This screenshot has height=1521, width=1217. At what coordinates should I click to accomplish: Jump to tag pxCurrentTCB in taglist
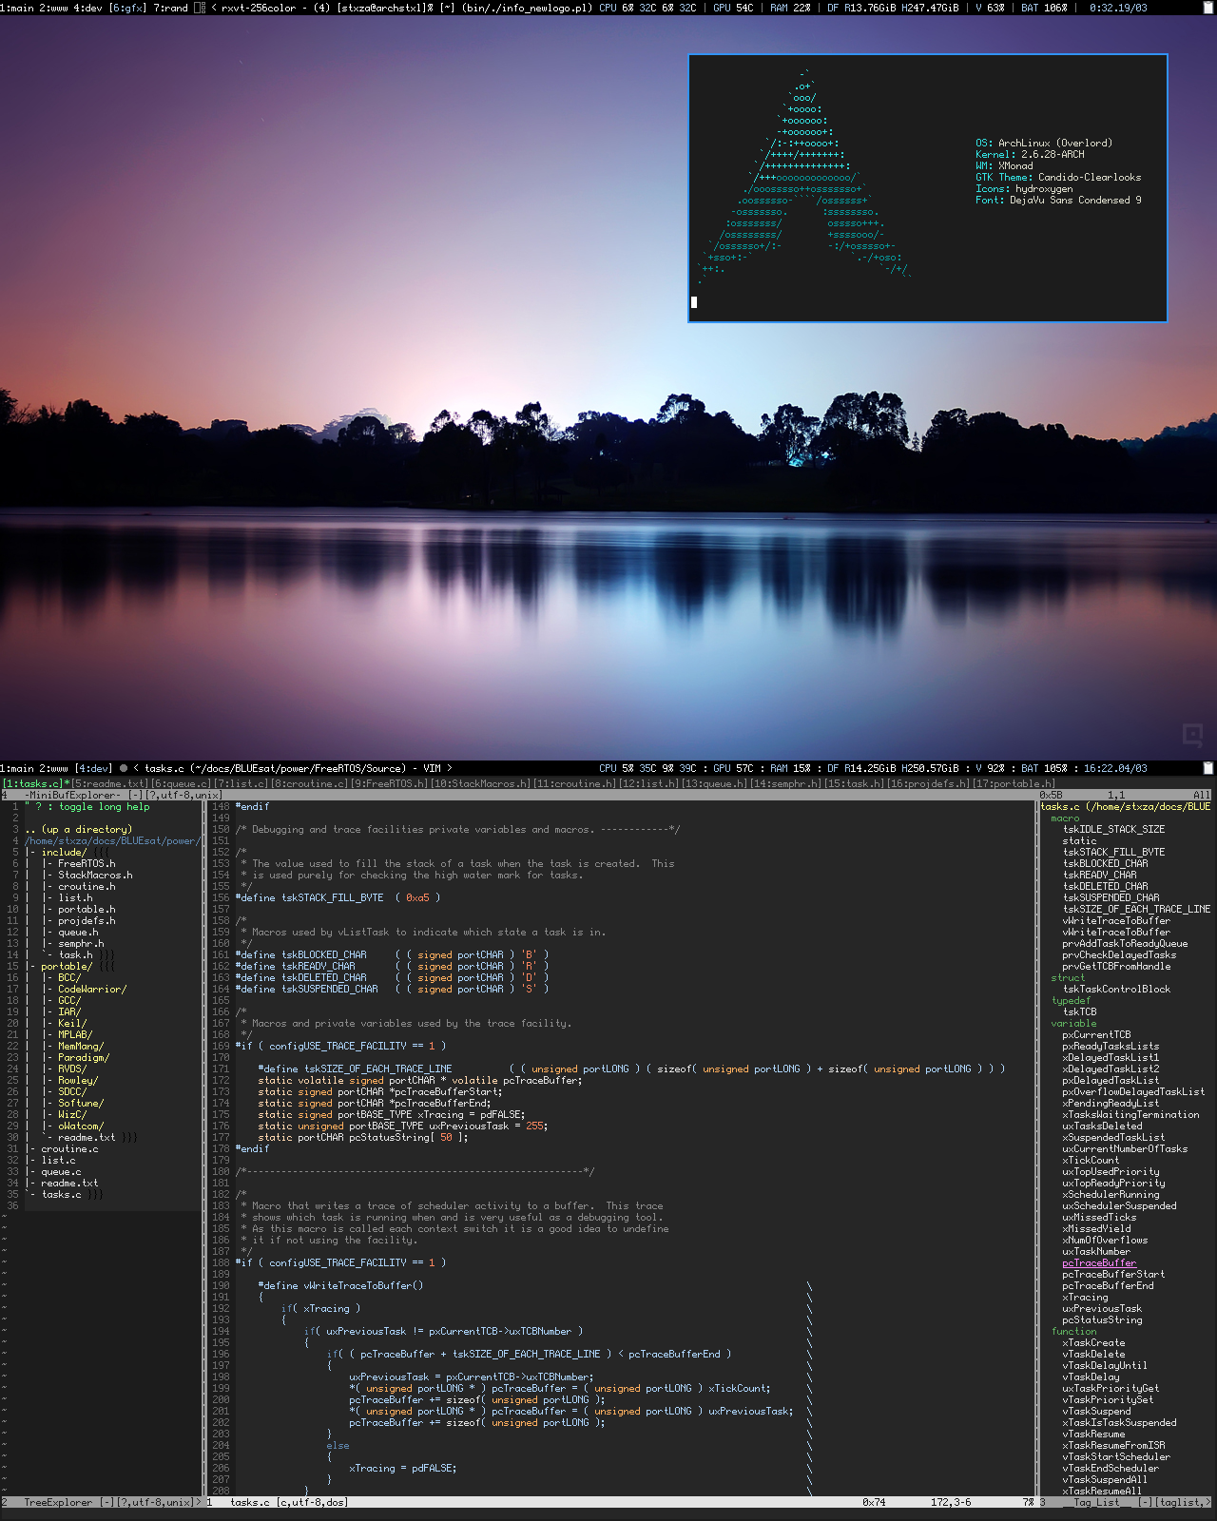coord(1096,1035)
